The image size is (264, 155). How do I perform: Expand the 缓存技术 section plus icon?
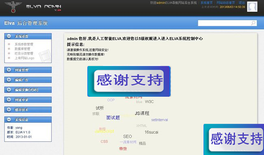[9, 110]
